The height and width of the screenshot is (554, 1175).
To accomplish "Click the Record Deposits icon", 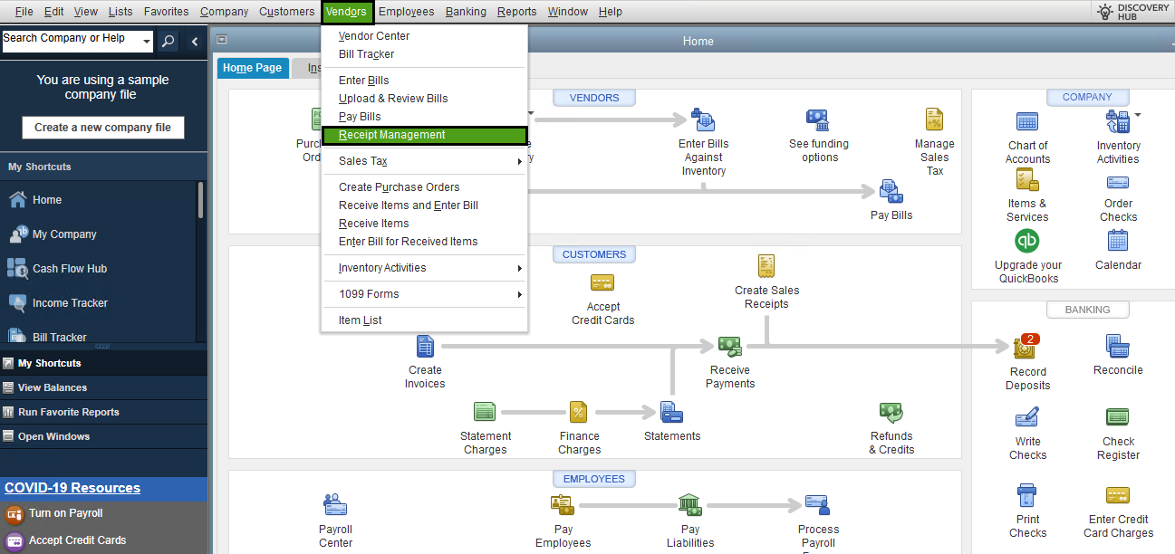I will point(1026,347).
